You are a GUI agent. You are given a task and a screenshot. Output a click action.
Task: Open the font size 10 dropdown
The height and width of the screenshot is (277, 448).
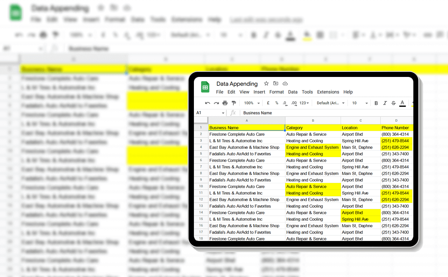pos(360,103)
